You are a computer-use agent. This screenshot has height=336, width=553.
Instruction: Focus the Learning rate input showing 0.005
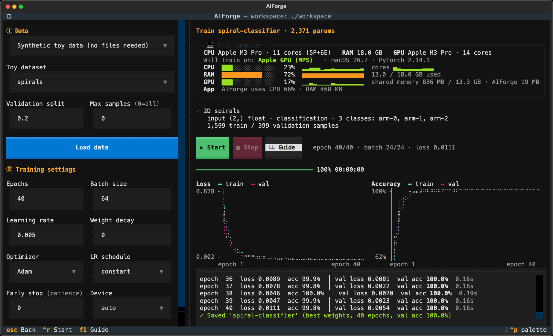point(46,235)
